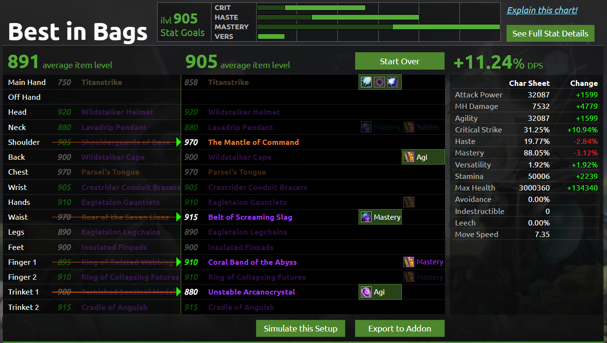Click the Max Health 3000360 value
Image resolution: width=607 pixels, height=343 pixels.
(534, 188)
